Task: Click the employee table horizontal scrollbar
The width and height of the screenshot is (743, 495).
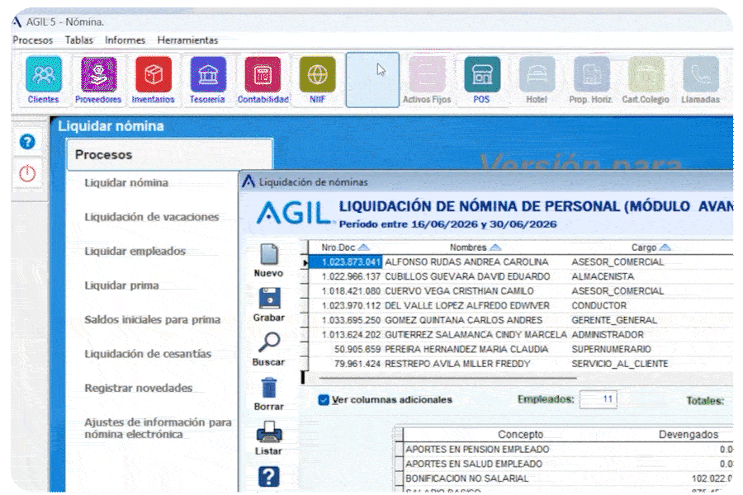Action: point(447,378)
